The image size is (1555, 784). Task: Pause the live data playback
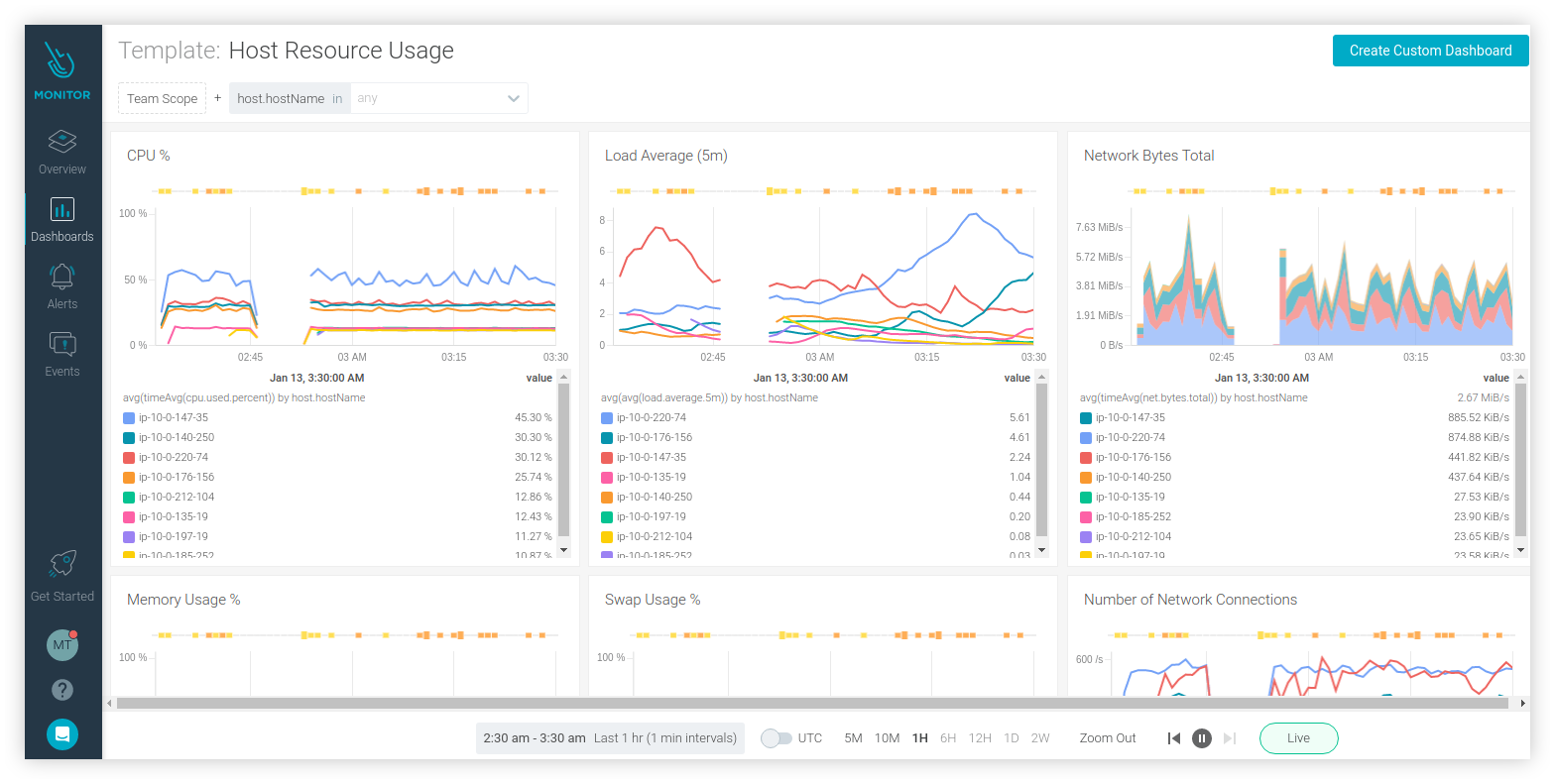tap(1201, 738)
